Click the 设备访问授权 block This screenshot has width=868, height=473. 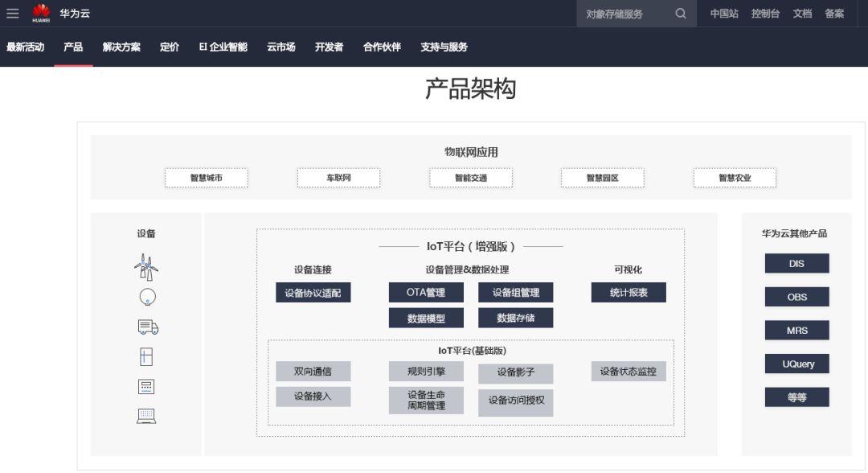point(516,403)
